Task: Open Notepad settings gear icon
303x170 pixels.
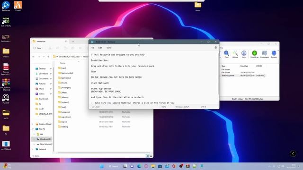Action: tap(216, 48)
